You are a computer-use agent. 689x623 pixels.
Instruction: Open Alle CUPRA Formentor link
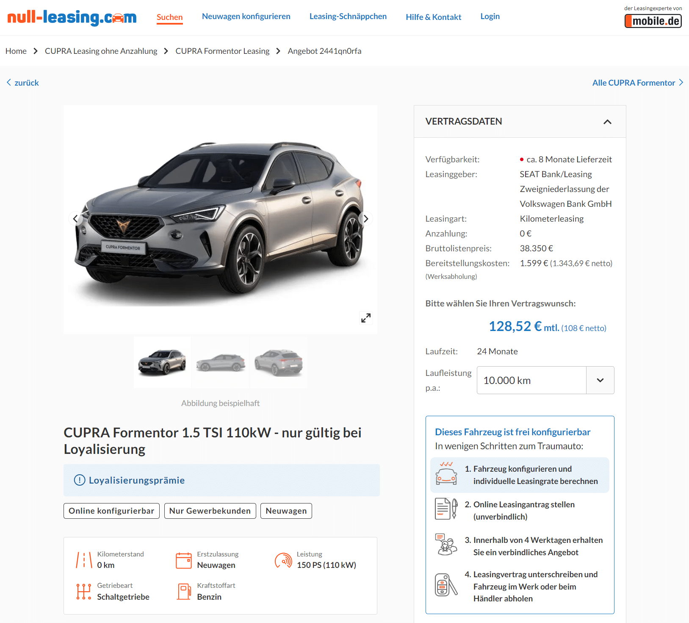coord(634,83)
